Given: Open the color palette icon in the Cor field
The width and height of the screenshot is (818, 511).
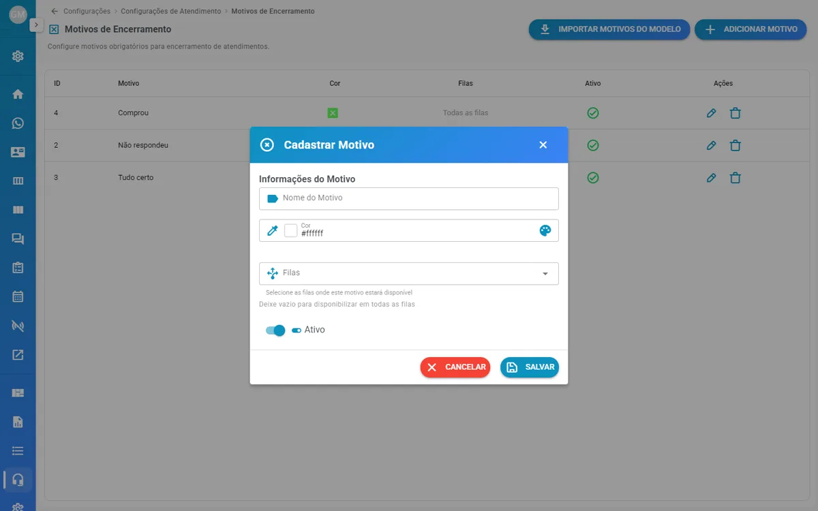Looking at the screenshot, I should coord(545,230).
